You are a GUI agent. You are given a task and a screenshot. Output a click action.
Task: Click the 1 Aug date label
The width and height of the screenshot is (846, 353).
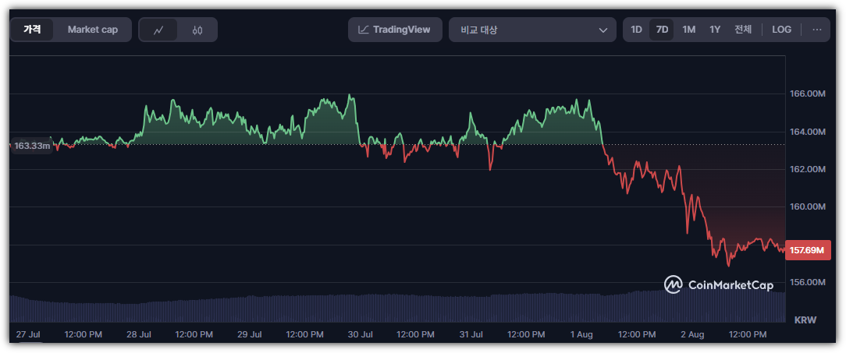[x=581, y=334]
